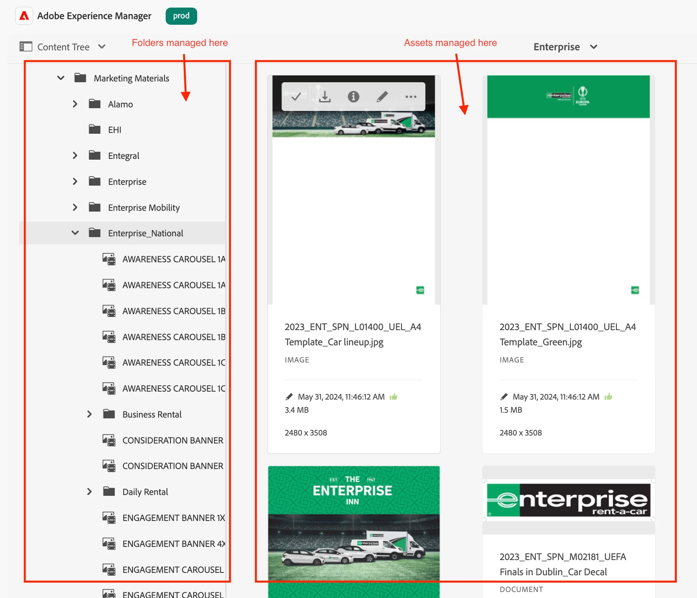Image resolution: width=697 pixels, height=598 pixels.
Task: Select the Car lineup card checkmark
Action: [x=296, y=97]
